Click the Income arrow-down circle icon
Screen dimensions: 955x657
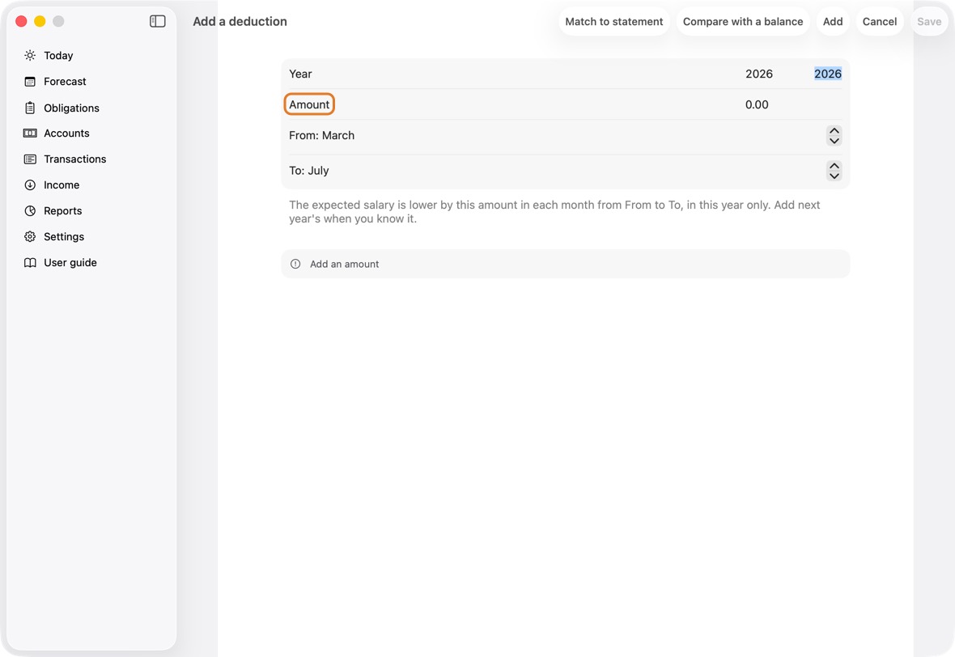click(30, 185)
